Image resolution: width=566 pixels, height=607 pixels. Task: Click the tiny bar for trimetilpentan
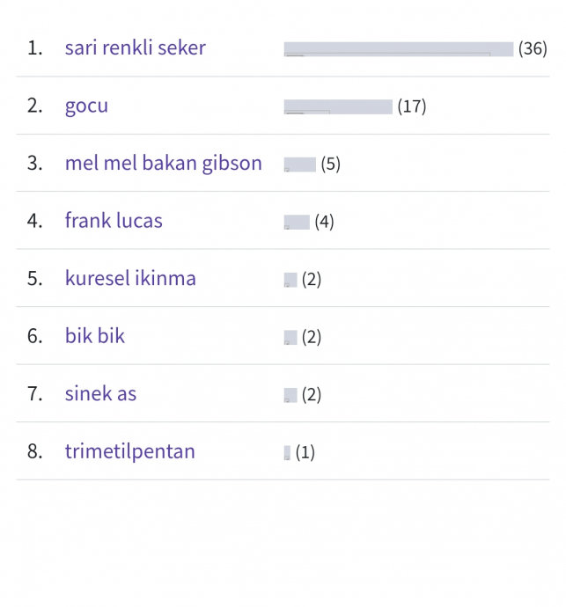click(x=287, y=452)
